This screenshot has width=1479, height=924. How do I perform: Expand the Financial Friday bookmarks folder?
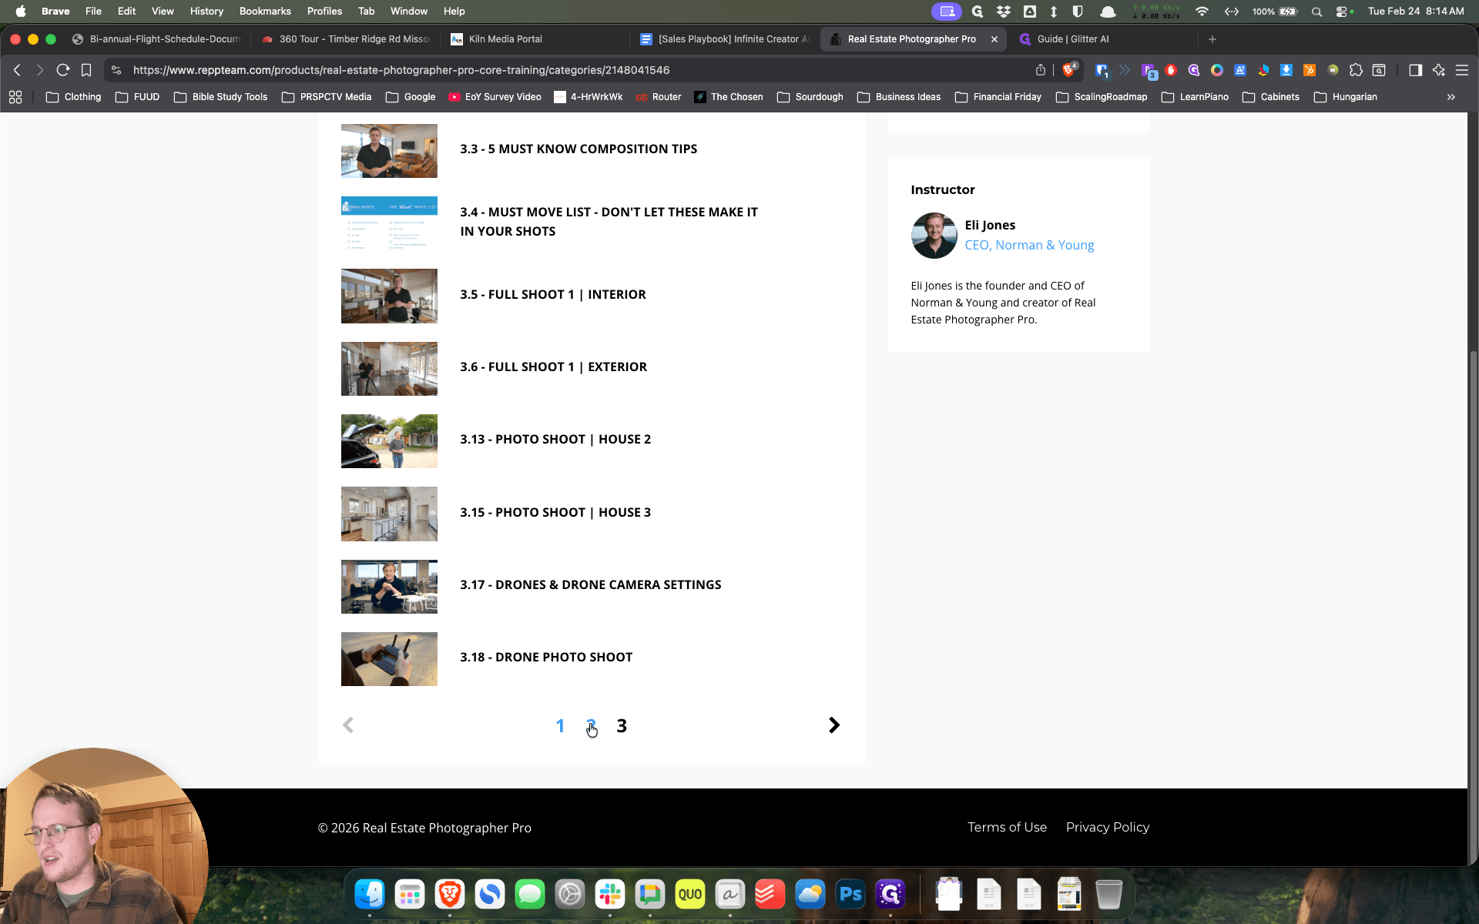point(998,97)
